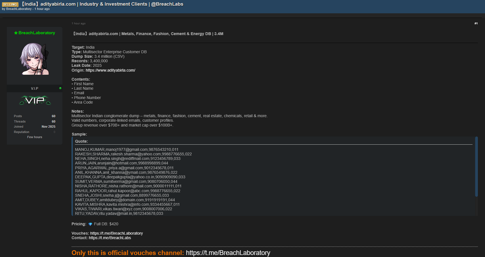View the user's Threads count of 60
Viewport: 485px width, 257px height.
(x=53, y=122)
